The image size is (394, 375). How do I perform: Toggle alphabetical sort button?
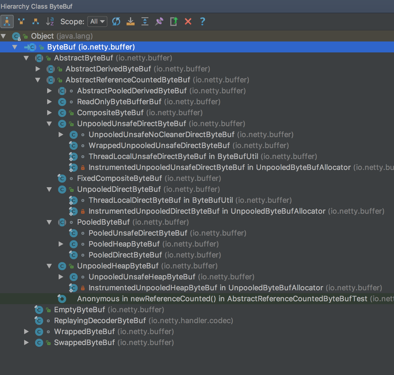click(x=50, y=22)
